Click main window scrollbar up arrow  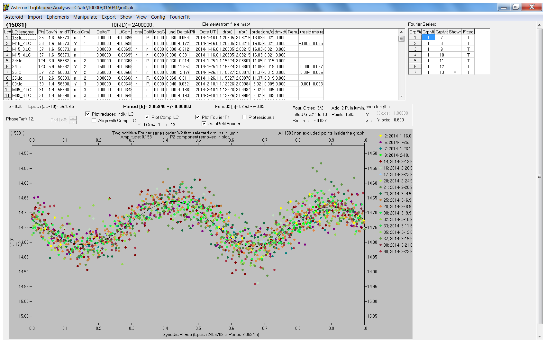click(539, 25)
